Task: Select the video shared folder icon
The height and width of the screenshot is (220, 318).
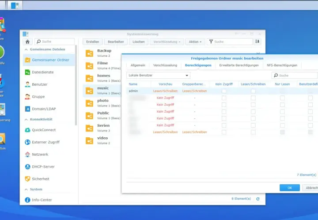Action: [x=89, y=141]
